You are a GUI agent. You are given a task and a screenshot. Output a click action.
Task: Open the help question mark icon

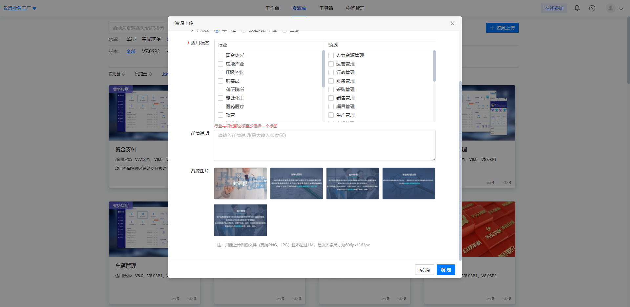point(592,8)
